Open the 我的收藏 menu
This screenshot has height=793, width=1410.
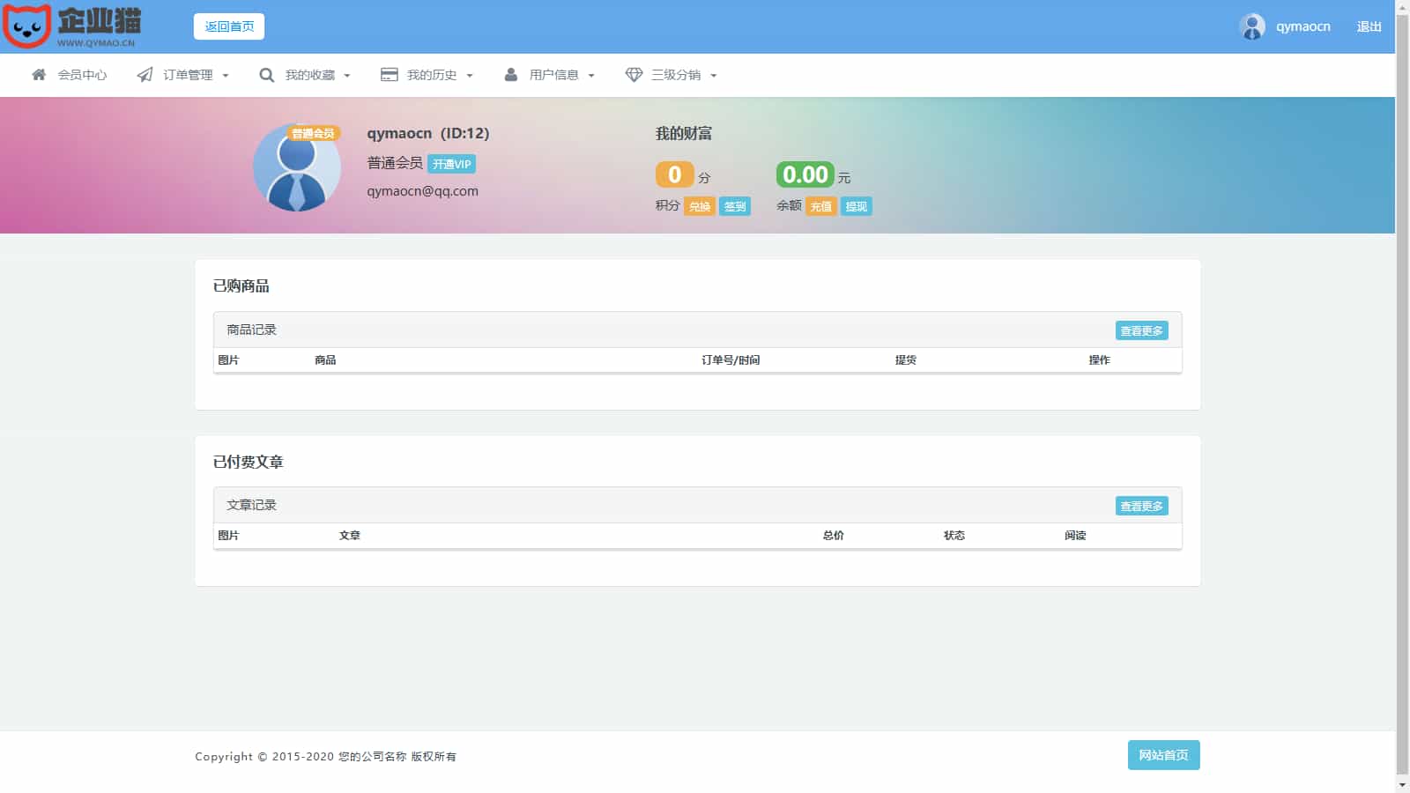[x=309, y=75]
